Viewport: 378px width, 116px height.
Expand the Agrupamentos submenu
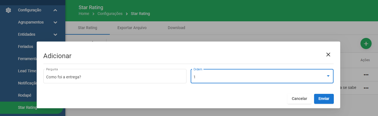click(55, 22)
